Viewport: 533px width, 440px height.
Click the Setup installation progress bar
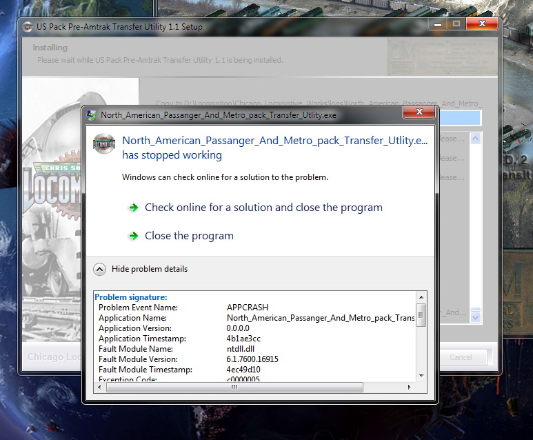[460, 118]
